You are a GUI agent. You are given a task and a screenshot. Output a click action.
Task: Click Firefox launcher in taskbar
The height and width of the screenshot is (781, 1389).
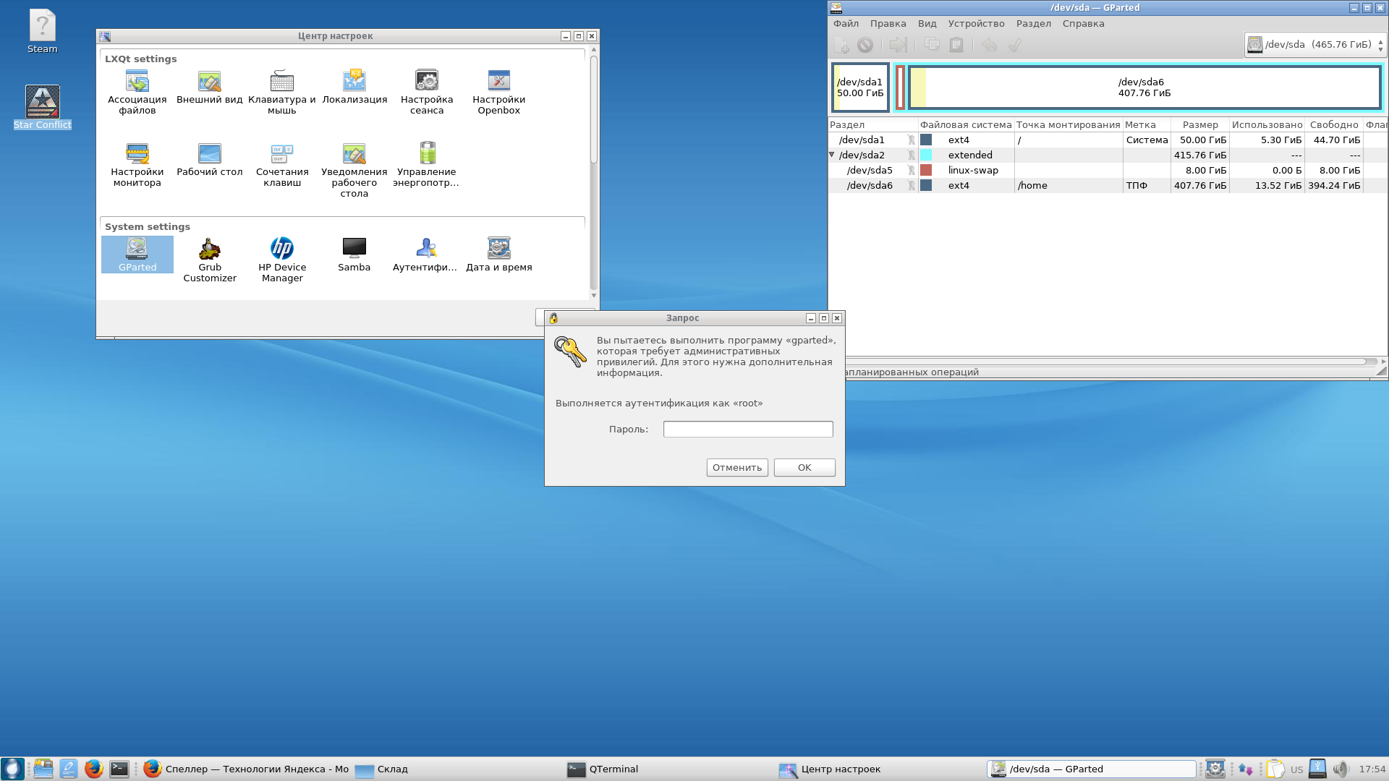[x=94, y=769]
